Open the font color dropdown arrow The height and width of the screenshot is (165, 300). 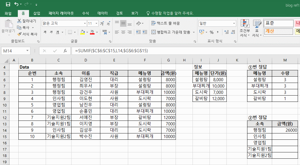97,32
